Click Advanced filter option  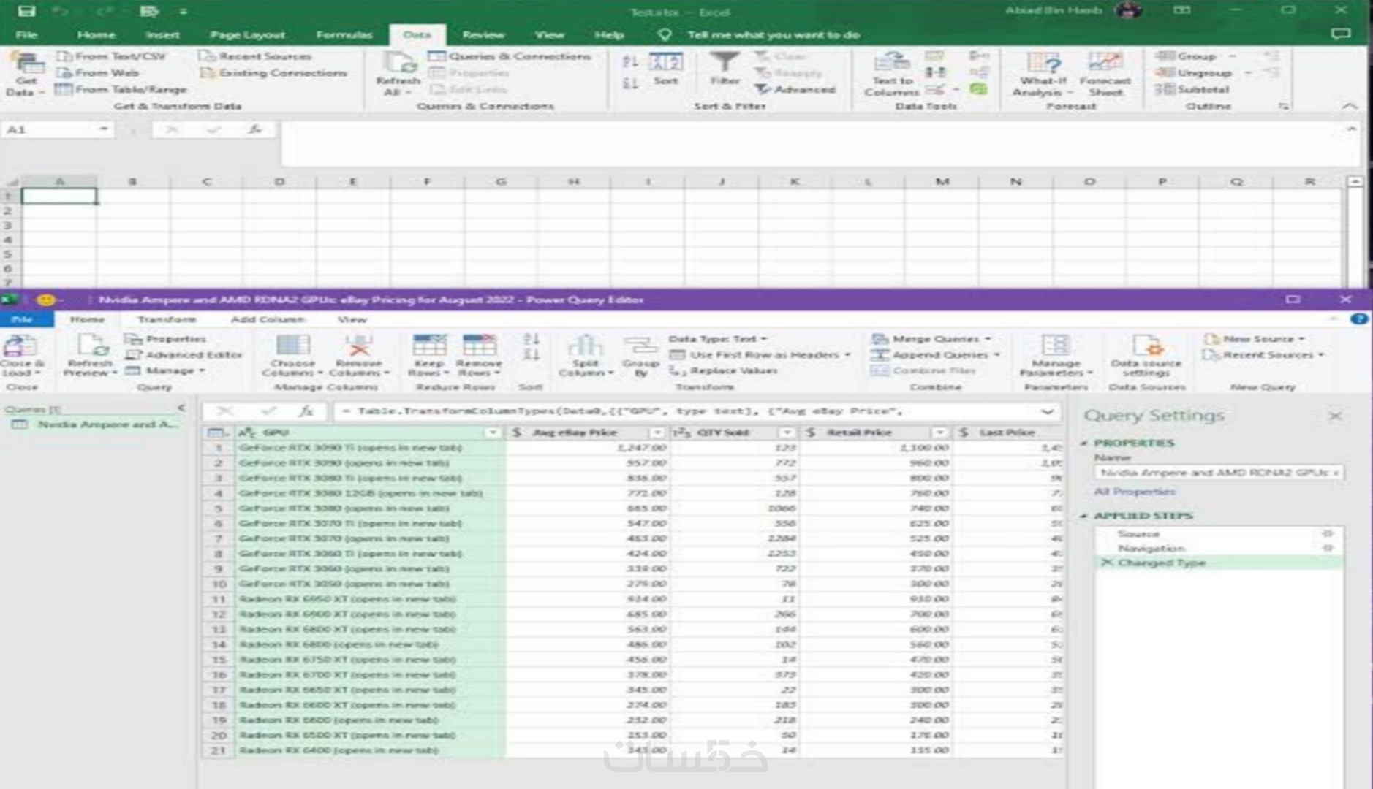click(x=795, y=89)
